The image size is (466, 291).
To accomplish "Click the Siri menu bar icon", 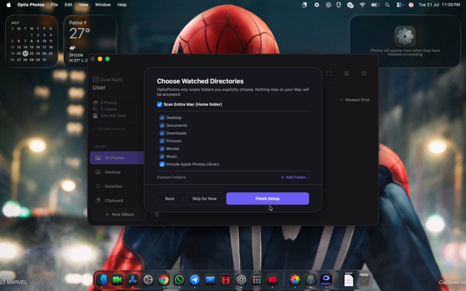I will click(411, 5).
